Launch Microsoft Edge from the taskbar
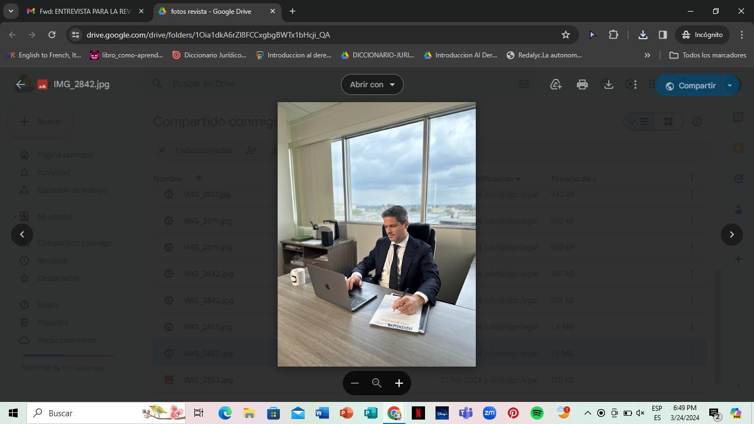The height and width of the screenshot is (424, 754). tap(225, 413)
